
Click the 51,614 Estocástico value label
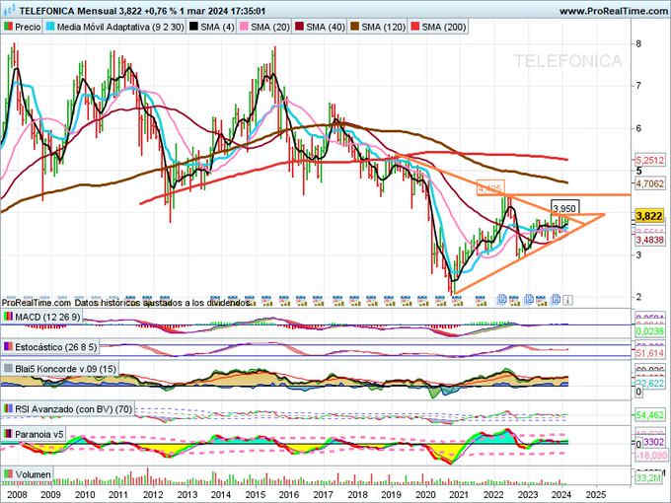pyautogui.click(x=650, y=353)
